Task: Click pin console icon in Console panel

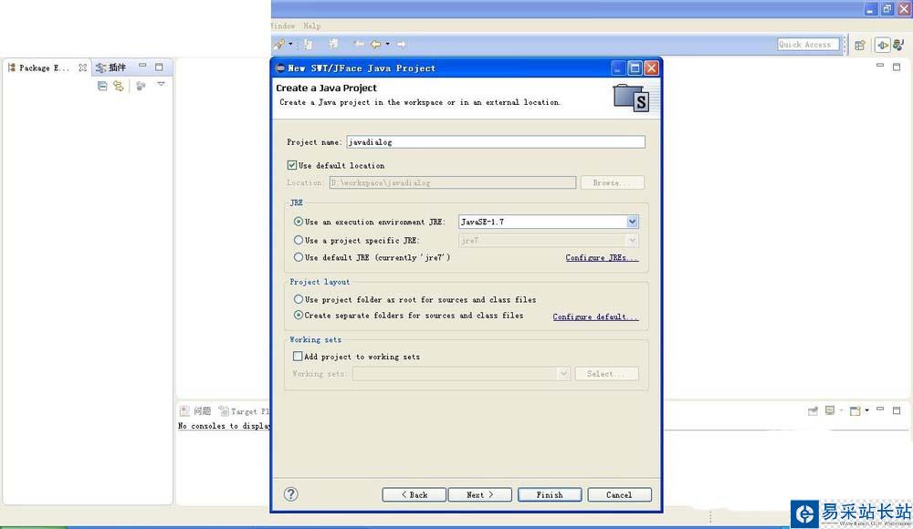Action: [813, 410]
